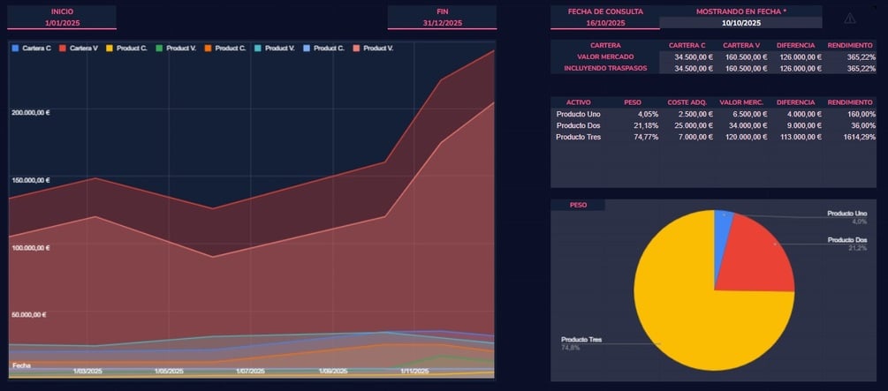The height and width of the screenshot is (391, 888).
Task: Click the 25.000,00 € acquisition cost
Action: 694,125
